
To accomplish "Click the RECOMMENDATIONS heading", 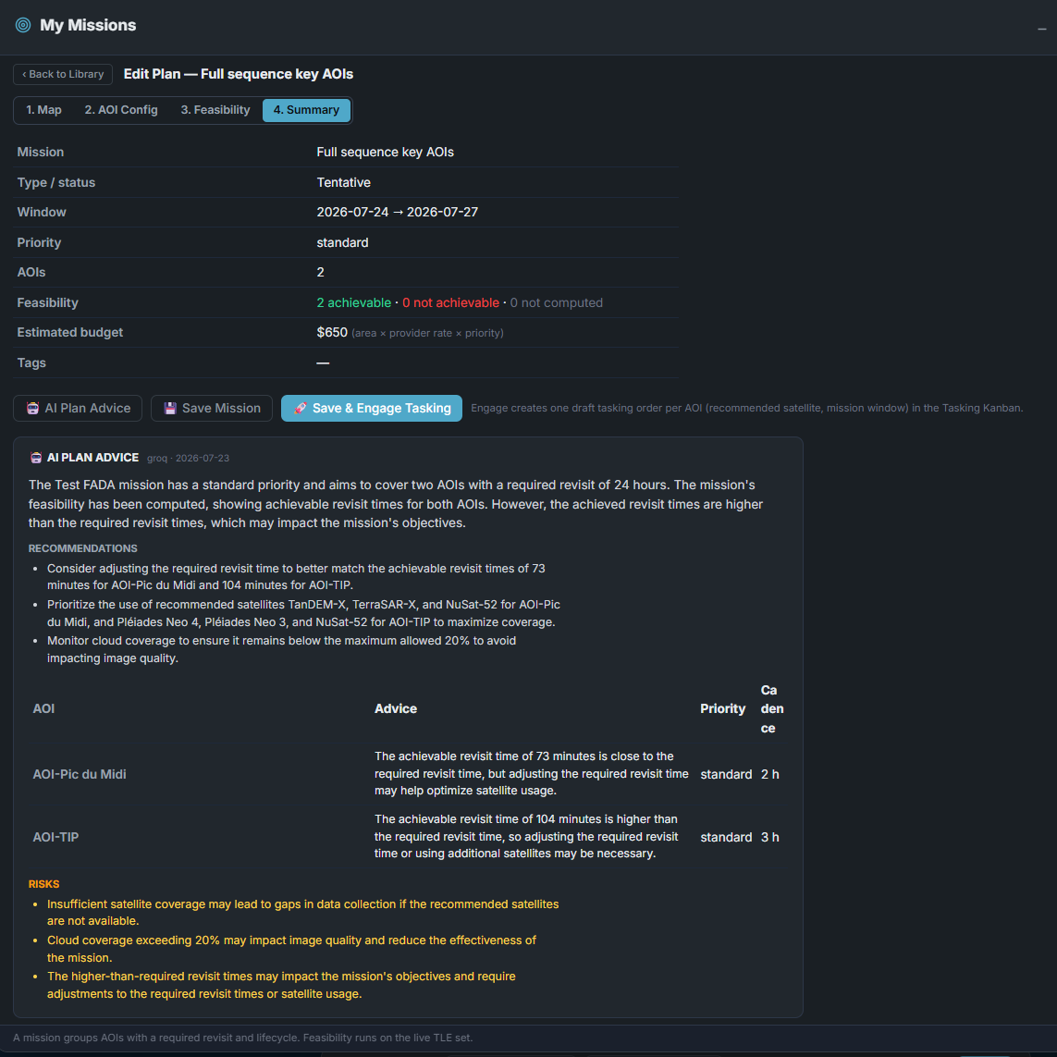I will (83, 548).
